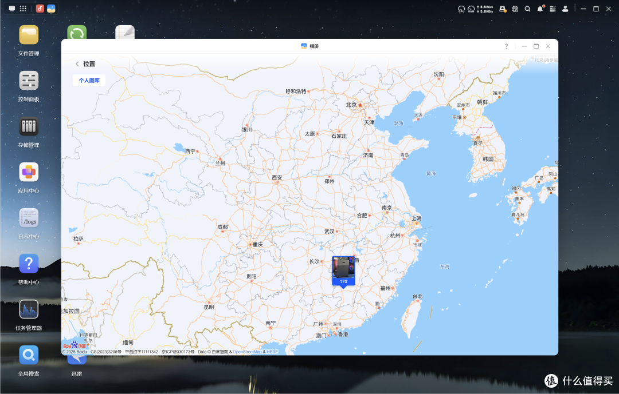Click the 拉萨 label on the map
This screenshot has width=619, height=394.
pyautogui.click(x=78, y=239)
